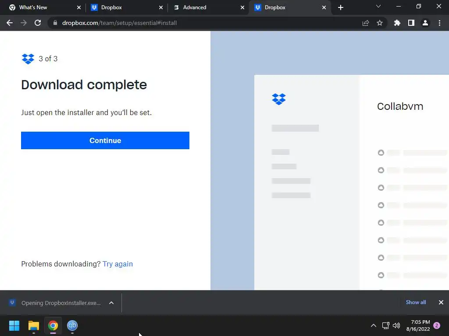Close the Advanced tab
Viewport: 449px width, 336px height.
coord(242,7)
